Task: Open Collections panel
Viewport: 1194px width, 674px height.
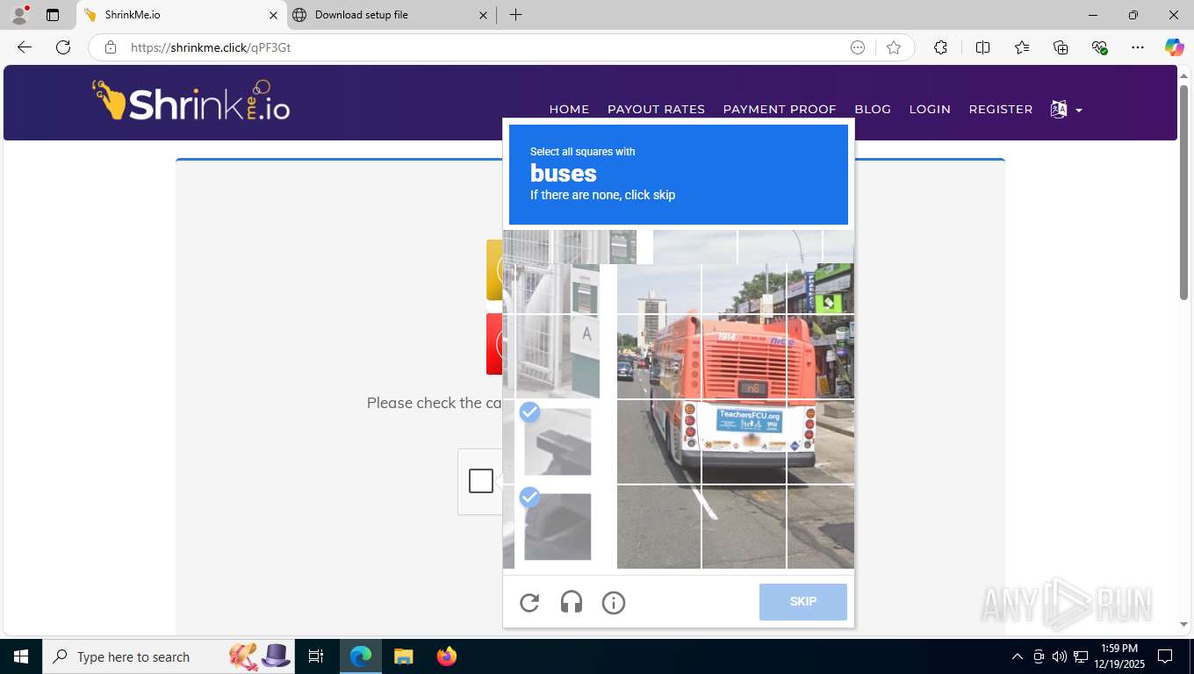Action: [1061, 47]
